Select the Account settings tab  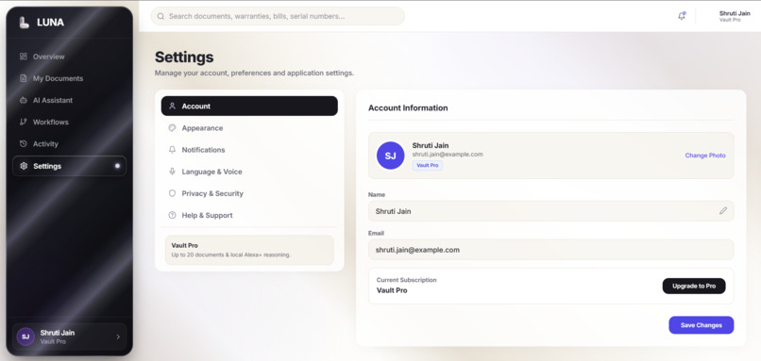pos(249,107)
